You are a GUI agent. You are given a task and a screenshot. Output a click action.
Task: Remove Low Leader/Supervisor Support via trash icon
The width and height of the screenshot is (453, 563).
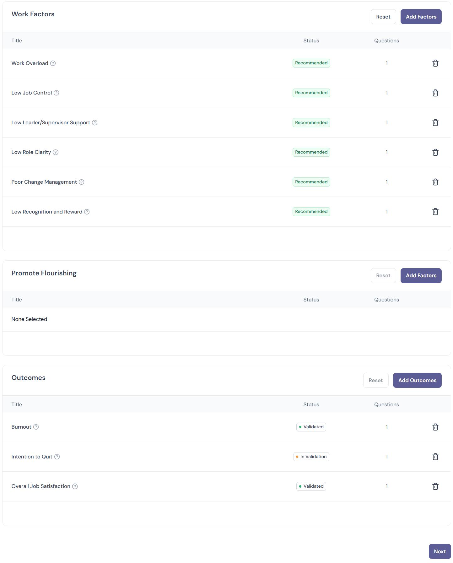pyautogui.click(x=435, y=122)
